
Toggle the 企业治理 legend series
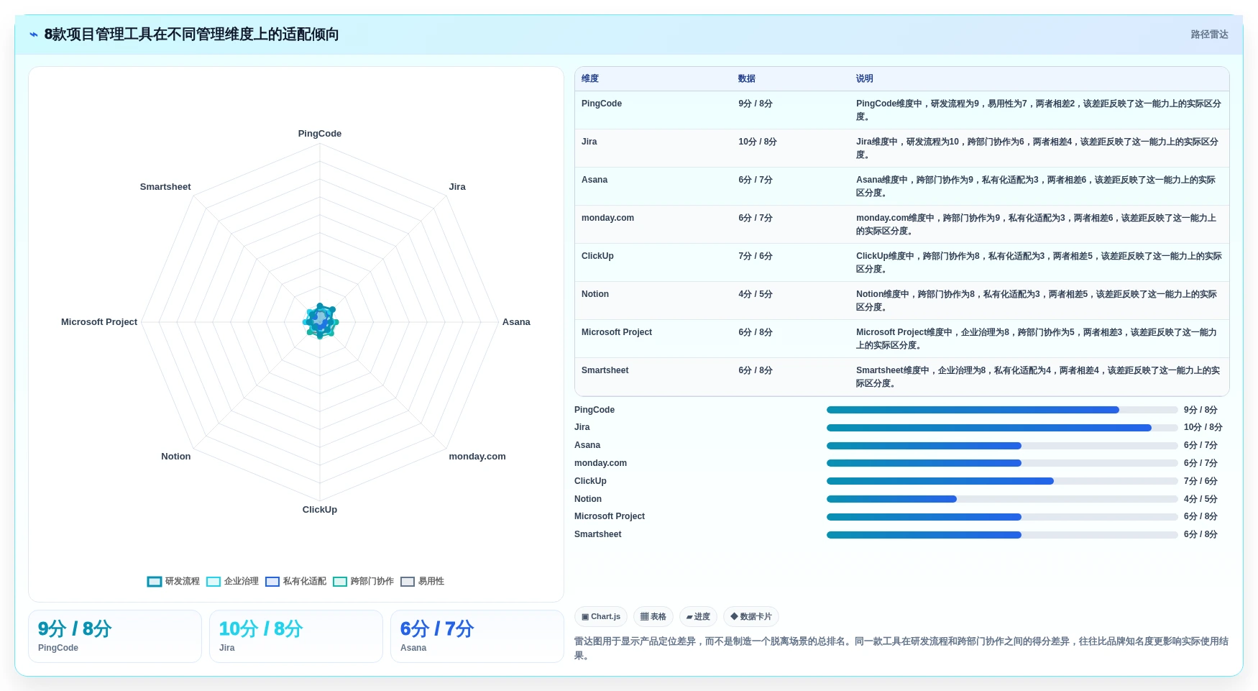pyautogui.click(x=232, y=581)
